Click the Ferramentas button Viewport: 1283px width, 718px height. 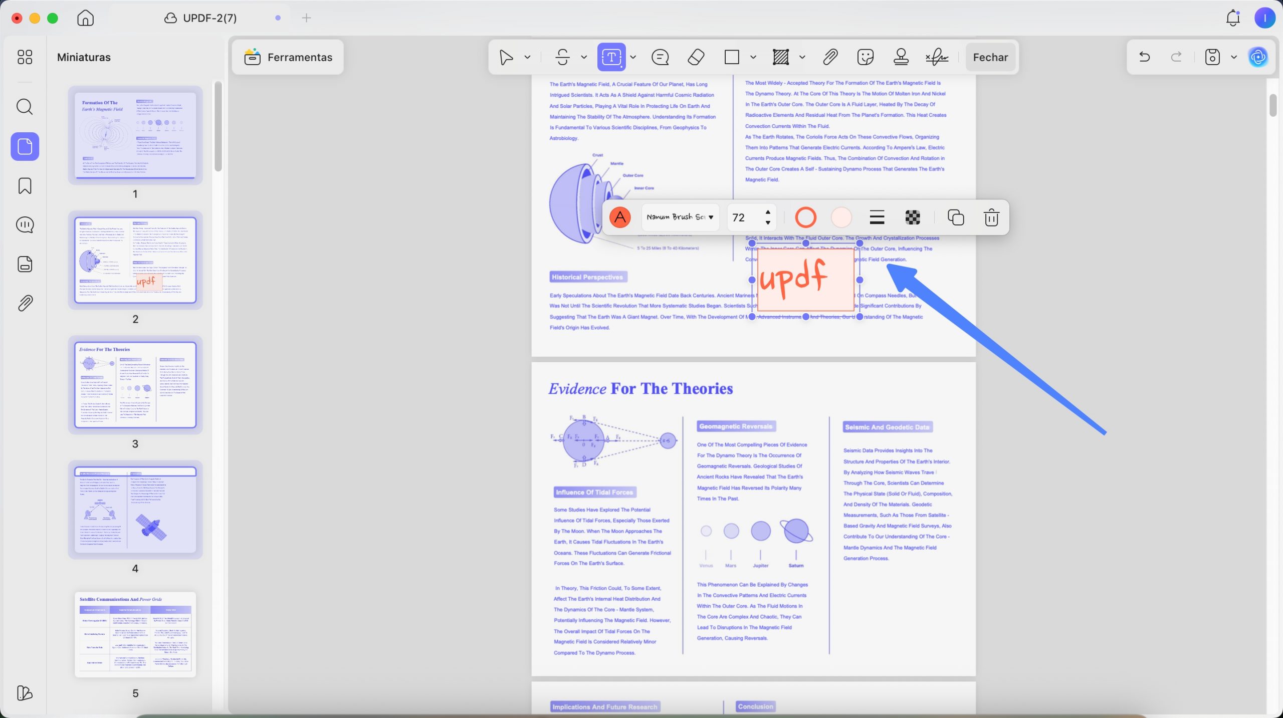click(x=288, y=57)
